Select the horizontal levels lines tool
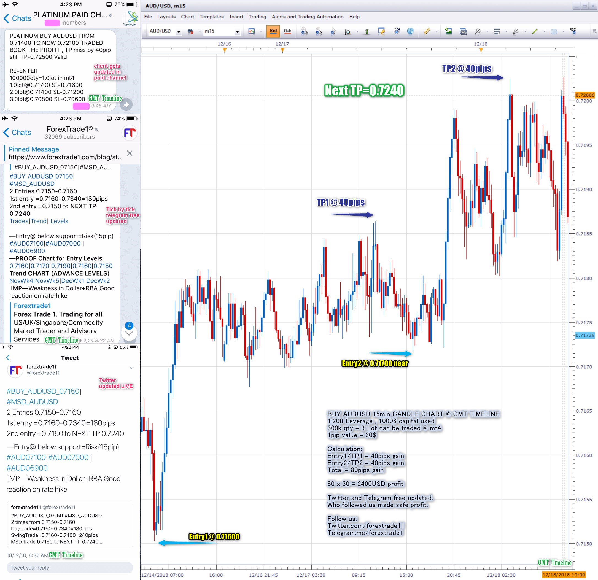598x580 pixels. [497, 31]
